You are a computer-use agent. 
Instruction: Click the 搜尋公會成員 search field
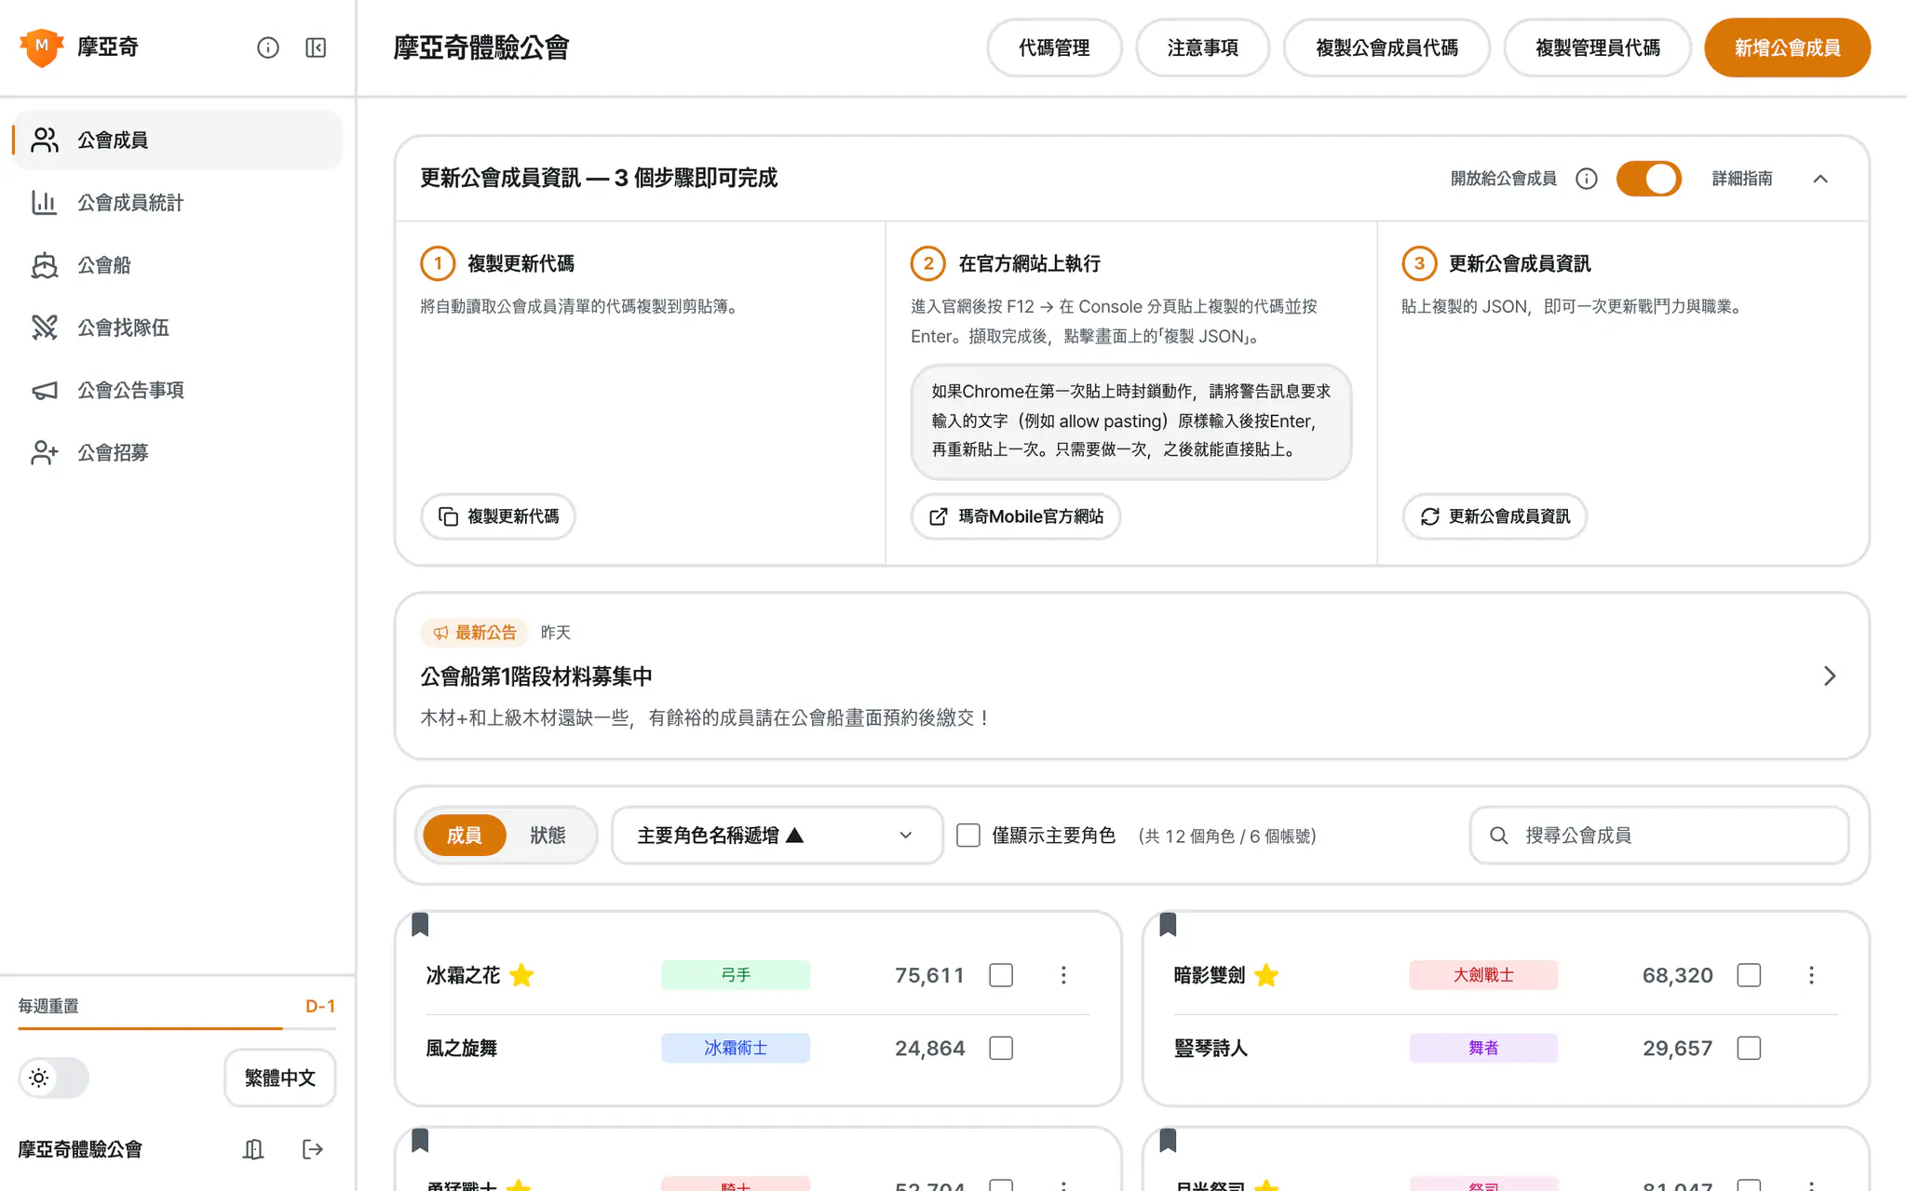click(x=1659, y=836)
